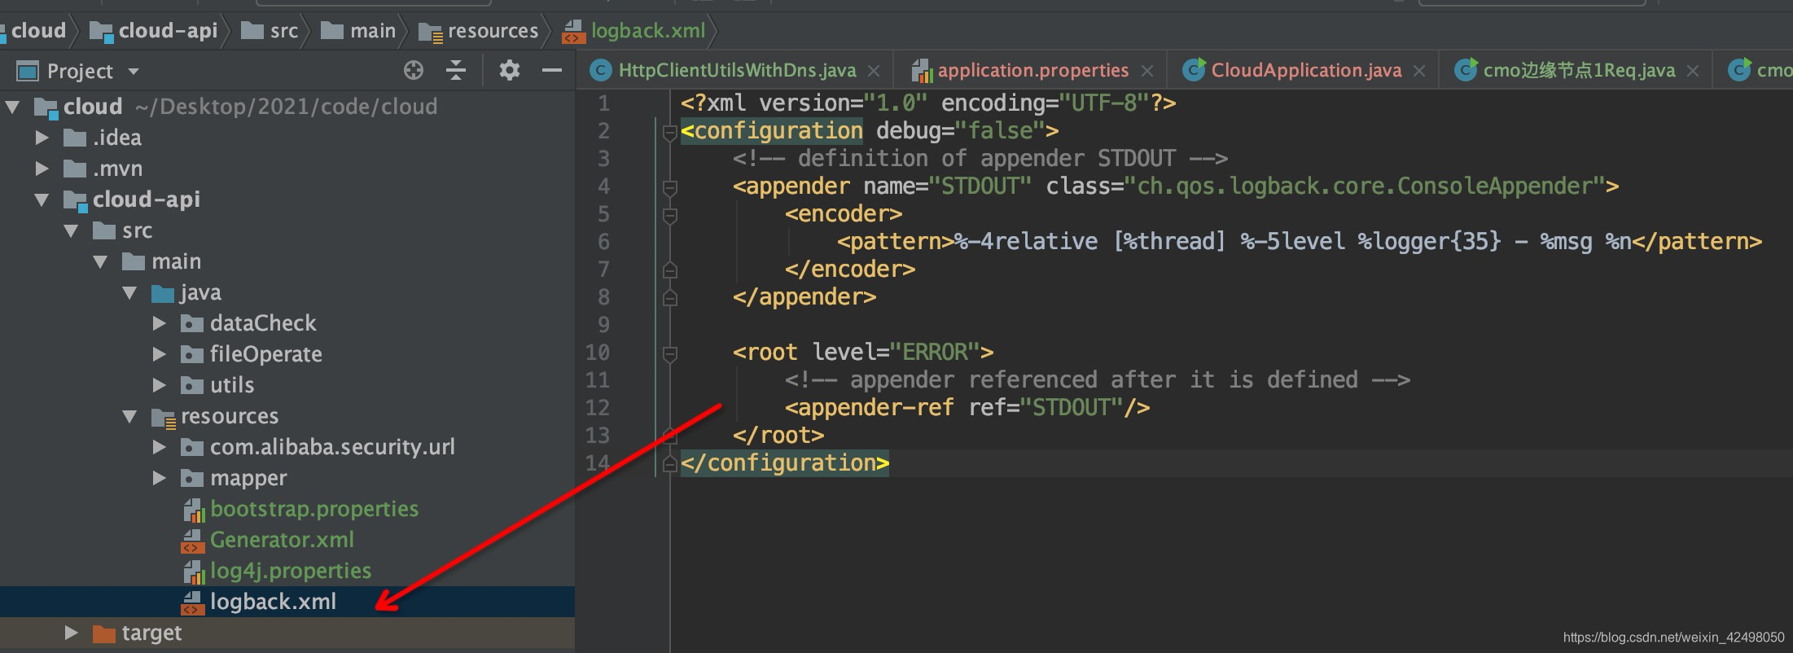Image resolution: width=1793 pixels, height=653 pixels.
Task: Expand the target folder
Action: [71, 633]
